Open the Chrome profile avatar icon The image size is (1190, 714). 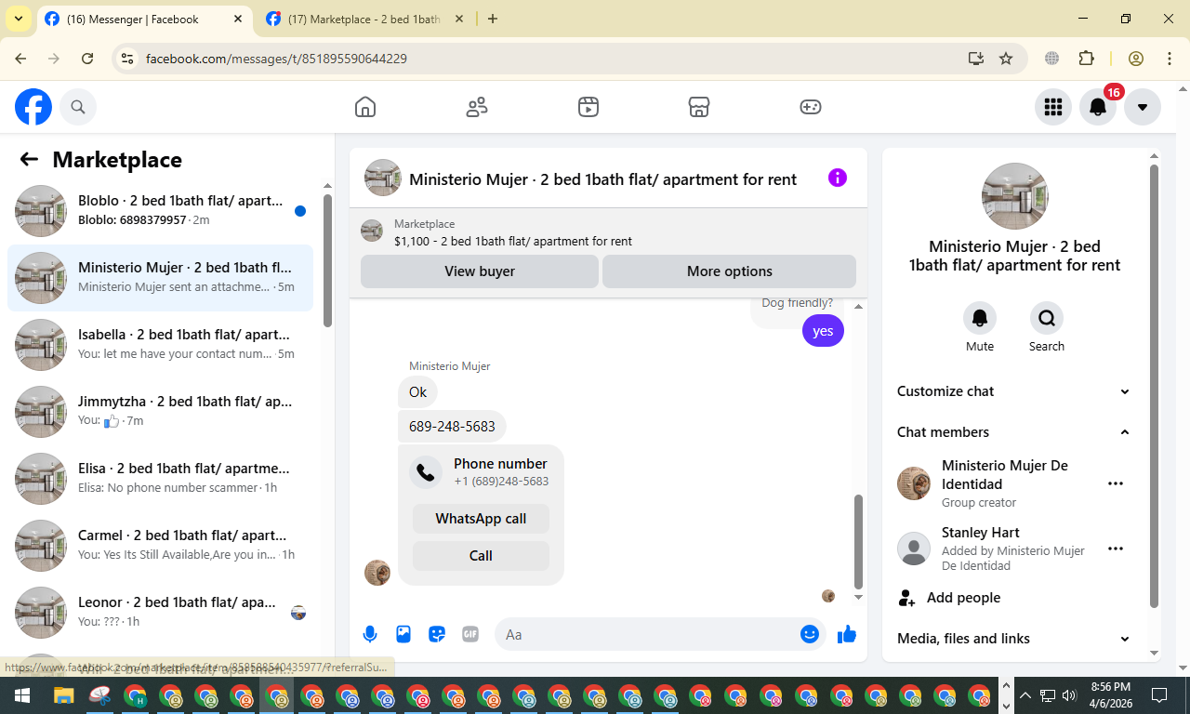pyautogui.click(x=1136, y=59)
